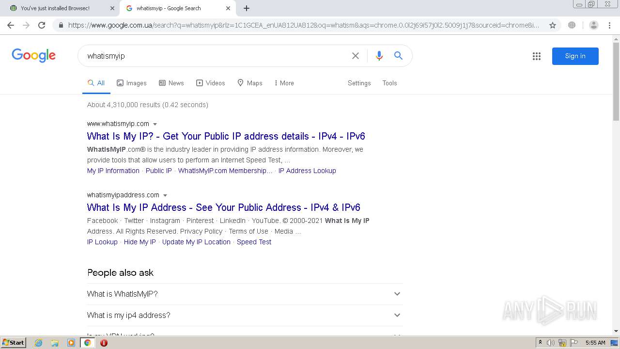Open Hide My IP sitelink
This screenshot has width=620, height=349.
[140, 242]
